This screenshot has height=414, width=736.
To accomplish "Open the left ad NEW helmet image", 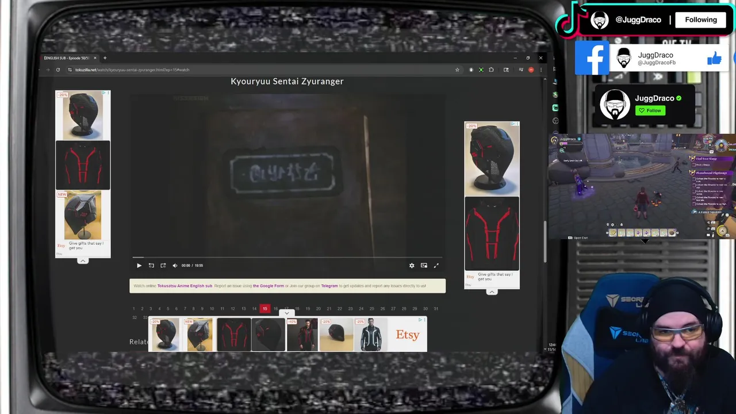I will coord(83,216).
